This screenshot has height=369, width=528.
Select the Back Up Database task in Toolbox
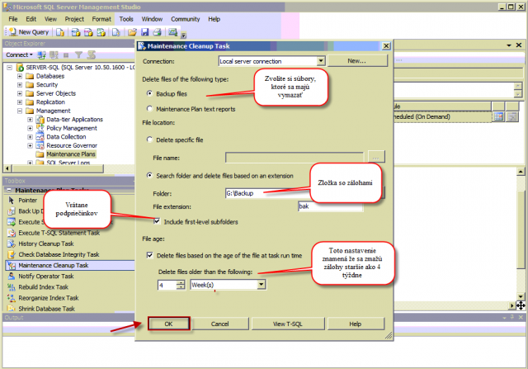point(24,211)
